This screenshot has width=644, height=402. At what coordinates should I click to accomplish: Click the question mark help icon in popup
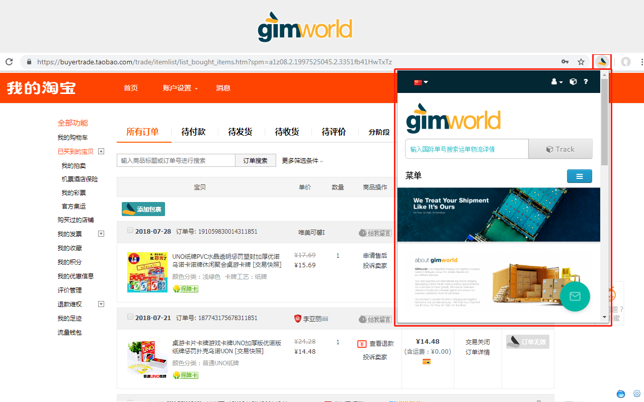click(586, 81)
